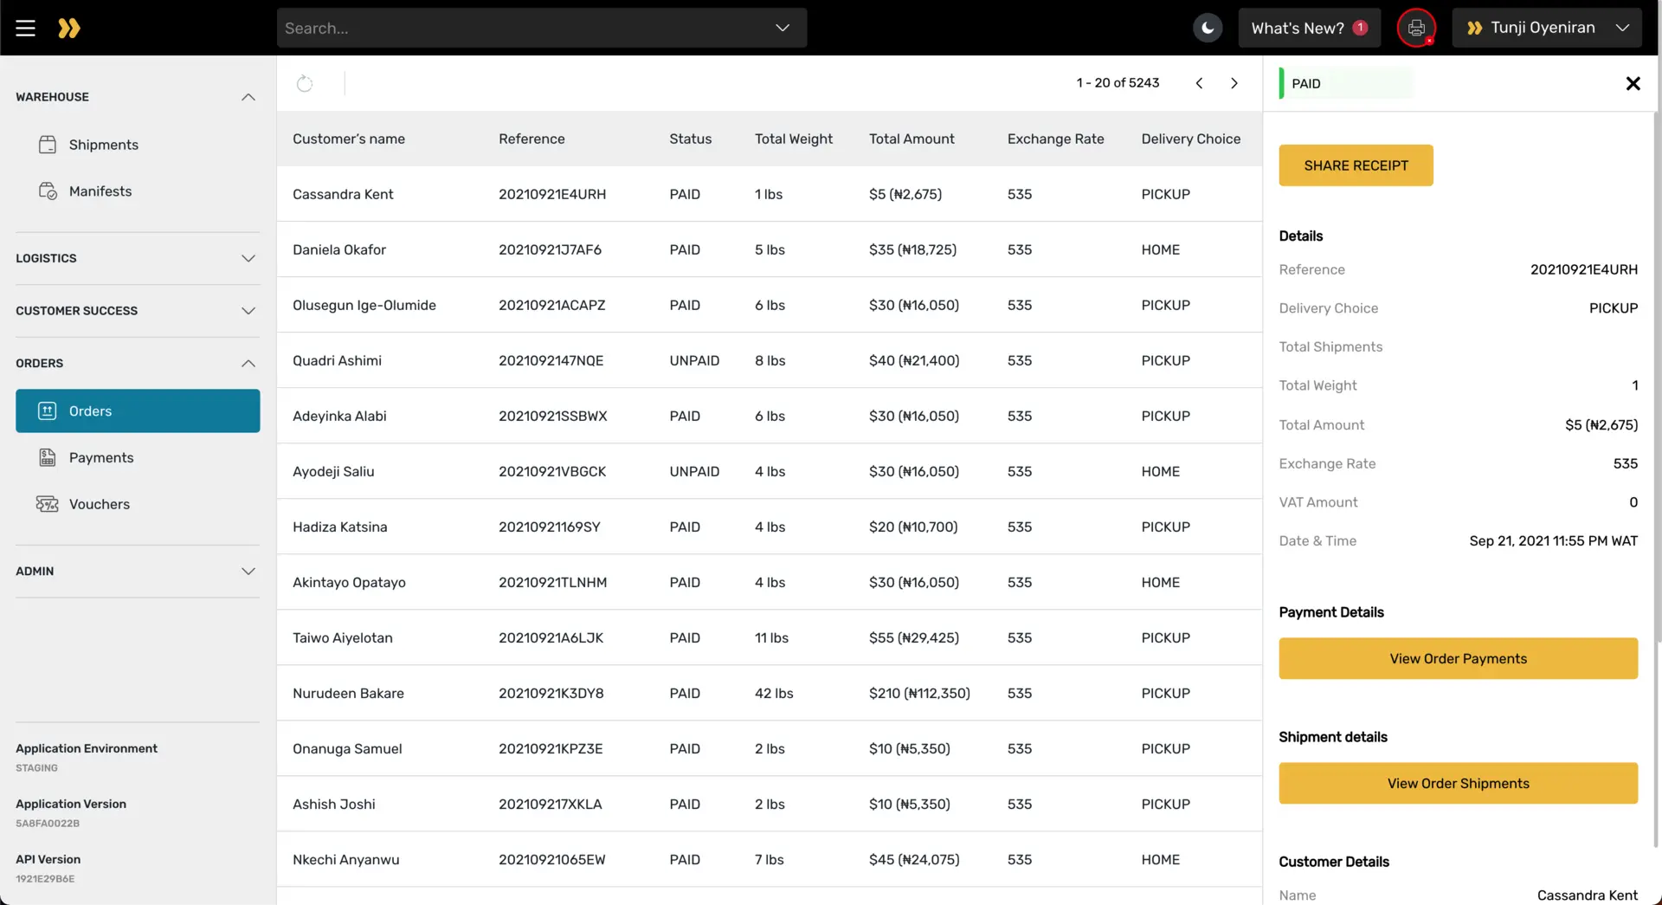Open the Tunji Oyeniran user dropdown
This screenshot has height=905, width=1662.
click(x=1547, y=28)
